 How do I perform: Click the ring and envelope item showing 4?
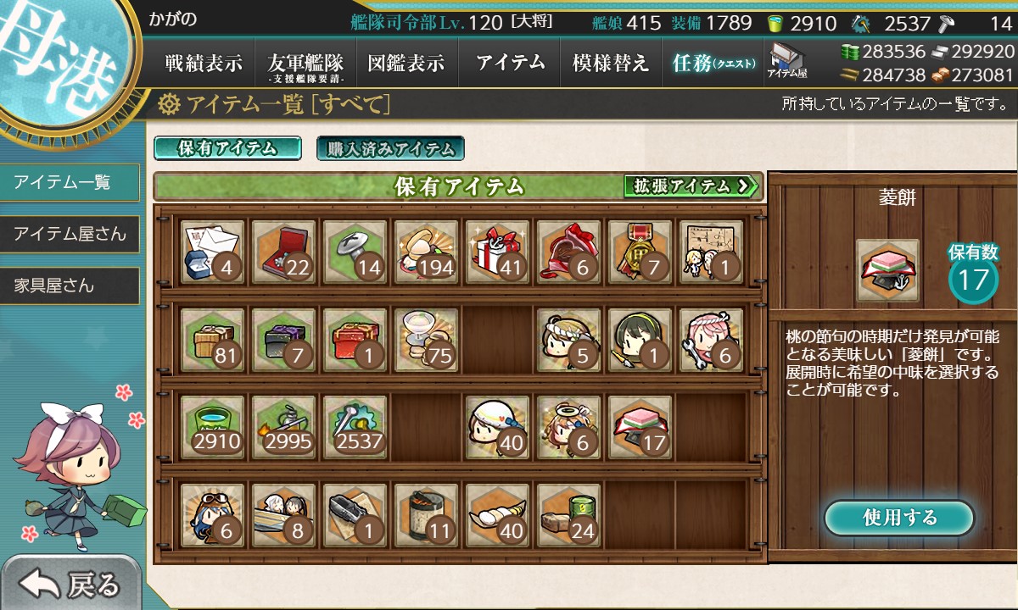point(212,252)
